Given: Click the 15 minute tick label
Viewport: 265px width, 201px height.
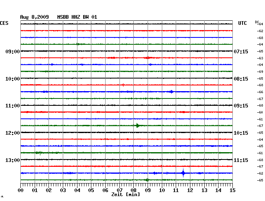Looking at the screenshot, I should pyautogui.click(x=232, y=190).
